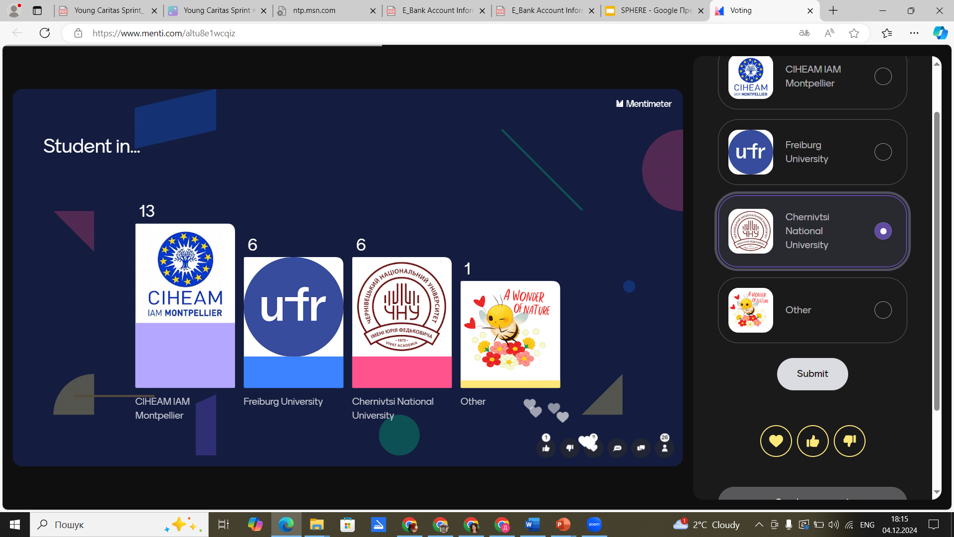This screenshot has height=537, width=954.
Task: Open the tab actions menu button
Action: [x=37, y=10]
